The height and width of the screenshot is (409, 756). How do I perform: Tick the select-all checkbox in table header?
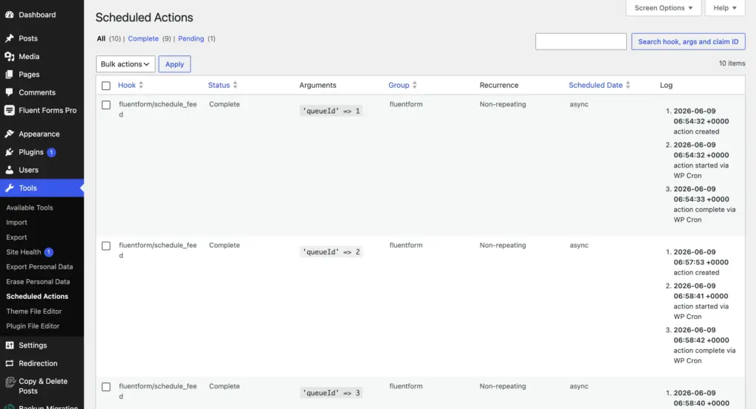[106, 86]
